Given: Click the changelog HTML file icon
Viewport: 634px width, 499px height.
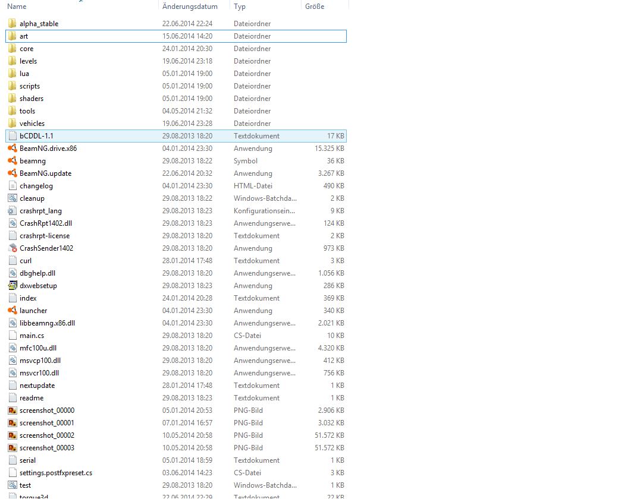Looking at the screenshot, I should tap(12, 186).
